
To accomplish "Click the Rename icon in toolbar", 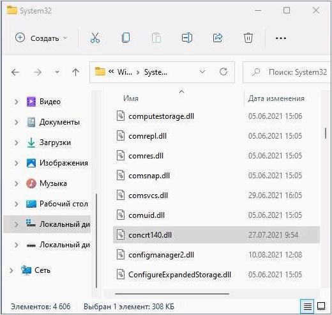I will 187,38.
